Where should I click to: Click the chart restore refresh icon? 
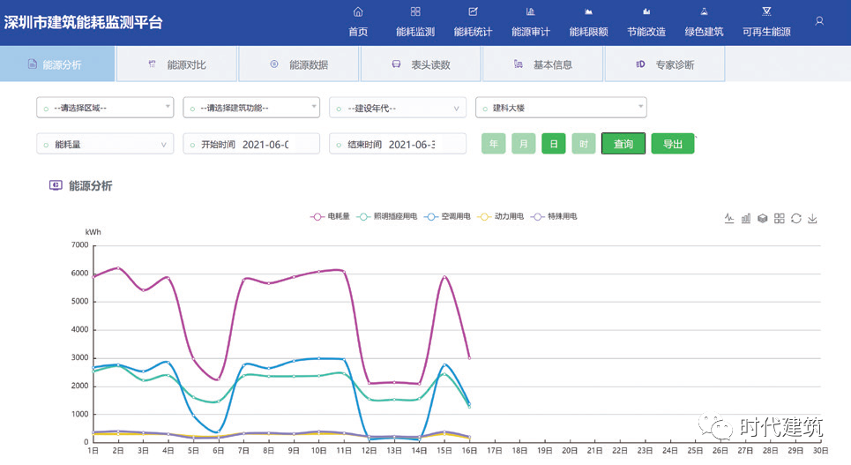tap(795, 219)
